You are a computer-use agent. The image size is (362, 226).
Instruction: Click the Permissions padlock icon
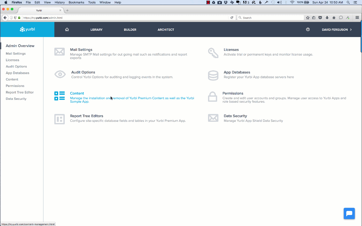coord(213,97)
